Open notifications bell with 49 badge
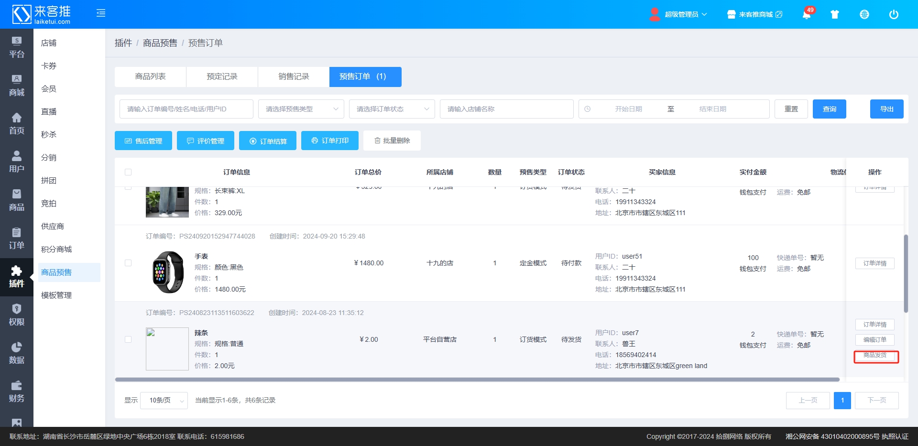Viewport: 918px width, 446px height. 807,14
